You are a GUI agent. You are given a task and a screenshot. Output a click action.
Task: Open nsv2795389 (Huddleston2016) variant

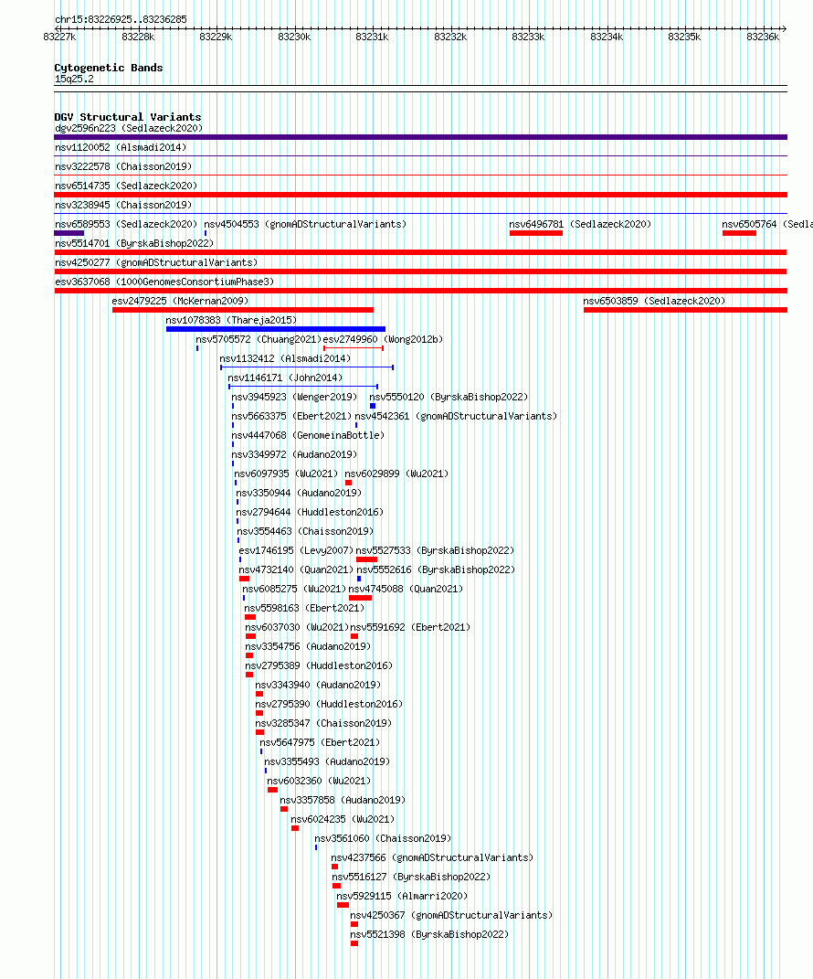[318, 666]
